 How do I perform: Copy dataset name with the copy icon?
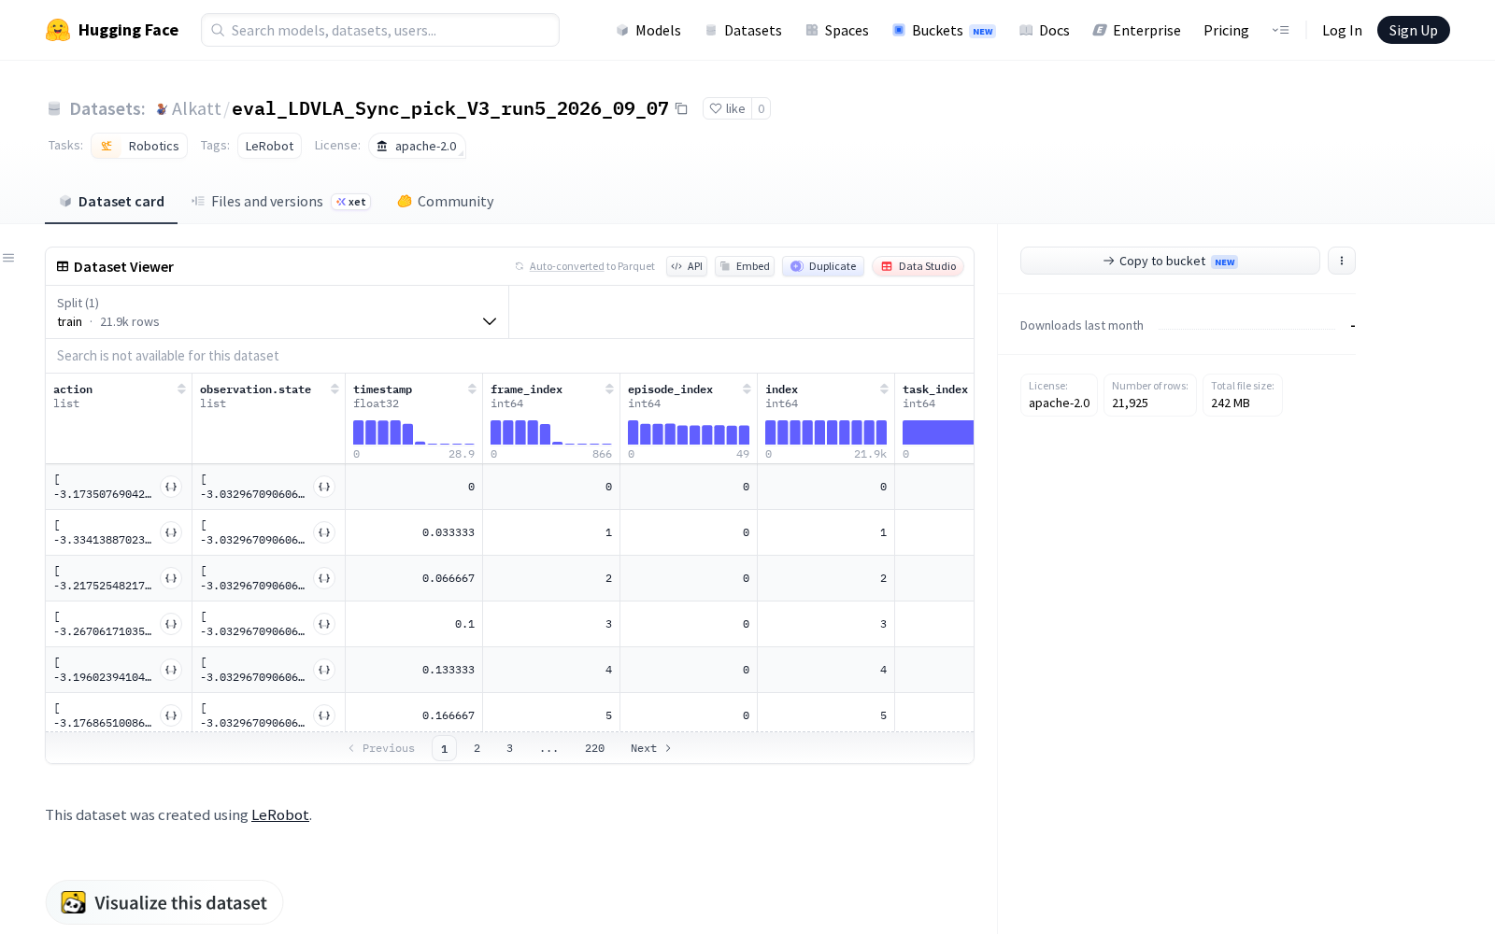click(682, 108)
